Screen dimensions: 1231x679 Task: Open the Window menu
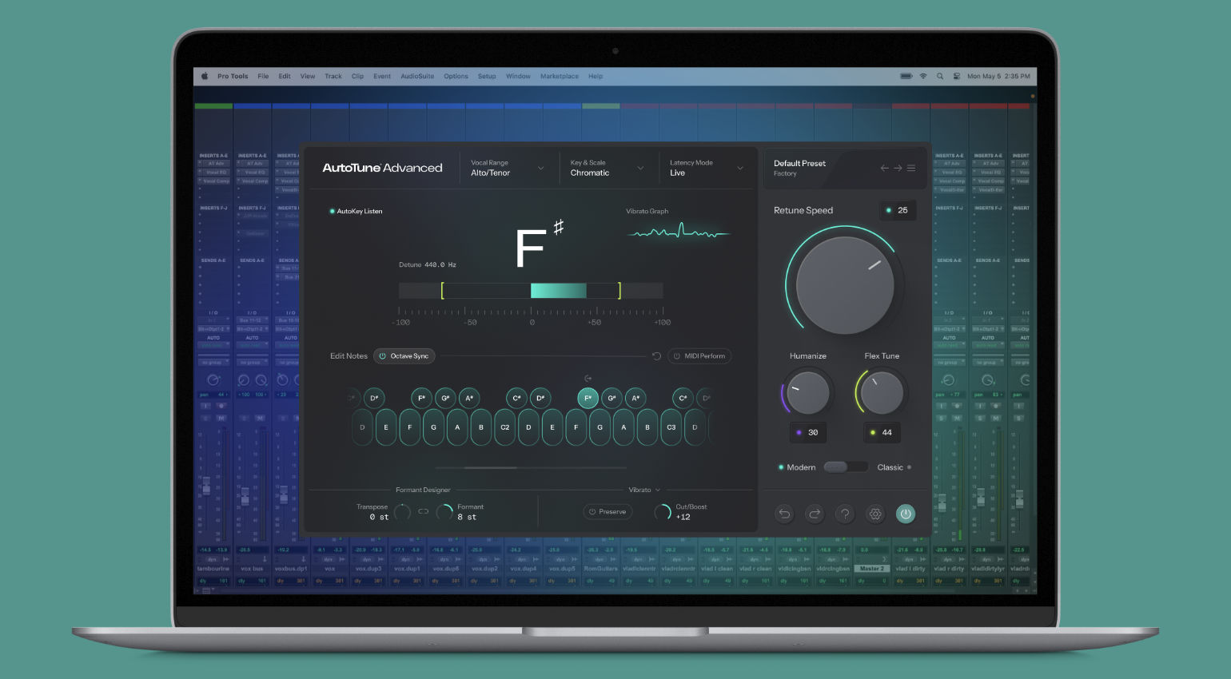518,77
